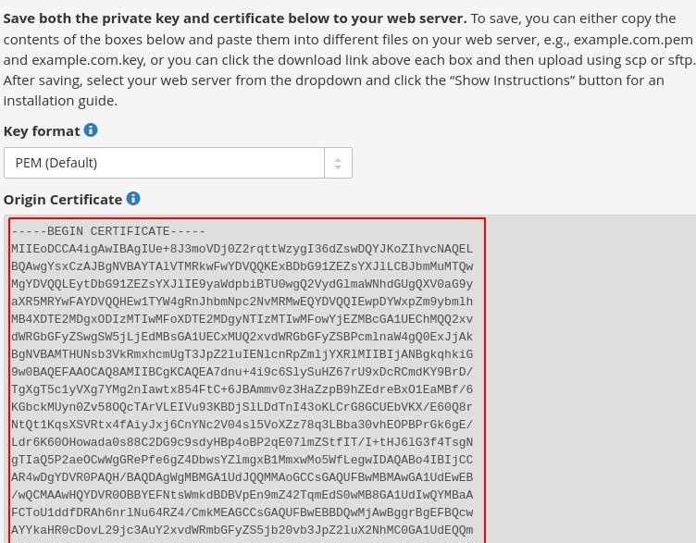Click the Origin Certificate label text
Viewport: 696px width, 543px height.
coord(63,200)
